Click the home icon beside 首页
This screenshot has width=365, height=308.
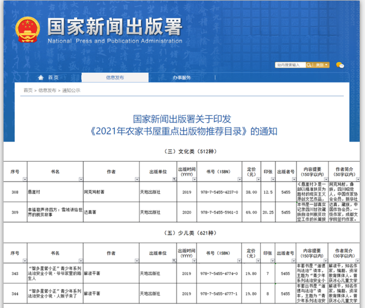click(41, 78)
